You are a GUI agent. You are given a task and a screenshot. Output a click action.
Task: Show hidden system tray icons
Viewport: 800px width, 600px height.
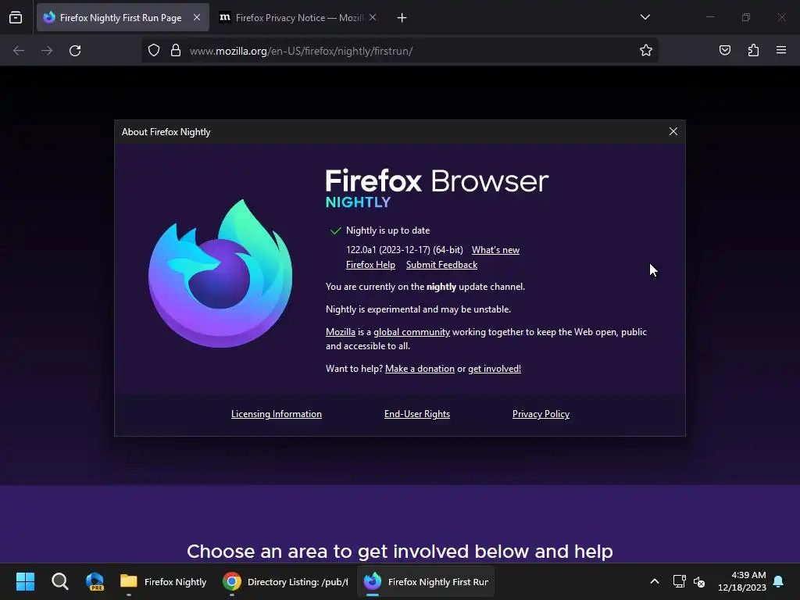coord(654,581)
